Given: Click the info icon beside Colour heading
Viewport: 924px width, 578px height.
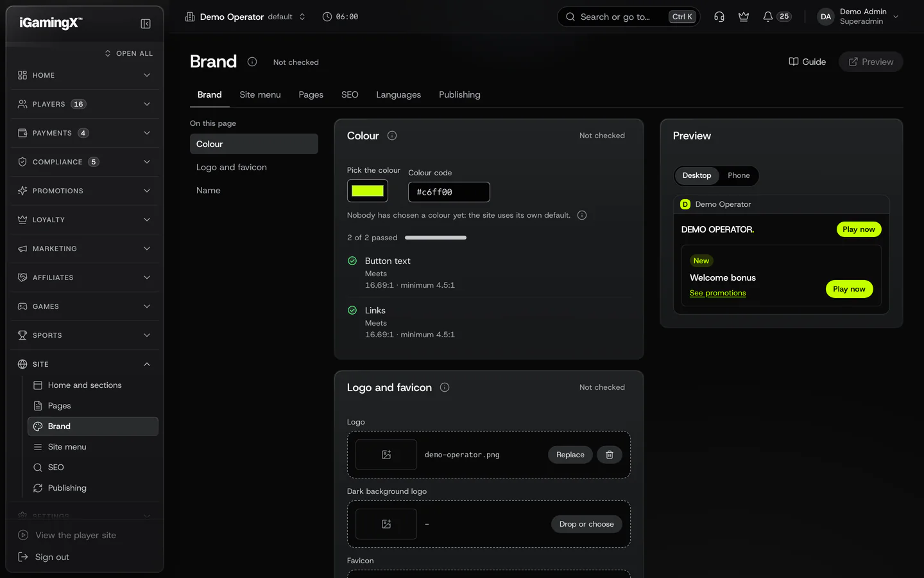Looking at the screenshot, I should click(x=392, y=136).
